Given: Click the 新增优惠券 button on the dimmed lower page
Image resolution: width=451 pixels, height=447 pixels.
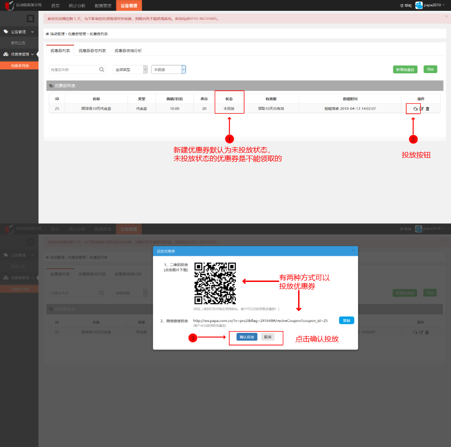Looking at the screenshot, I should [x=405, y=293].
